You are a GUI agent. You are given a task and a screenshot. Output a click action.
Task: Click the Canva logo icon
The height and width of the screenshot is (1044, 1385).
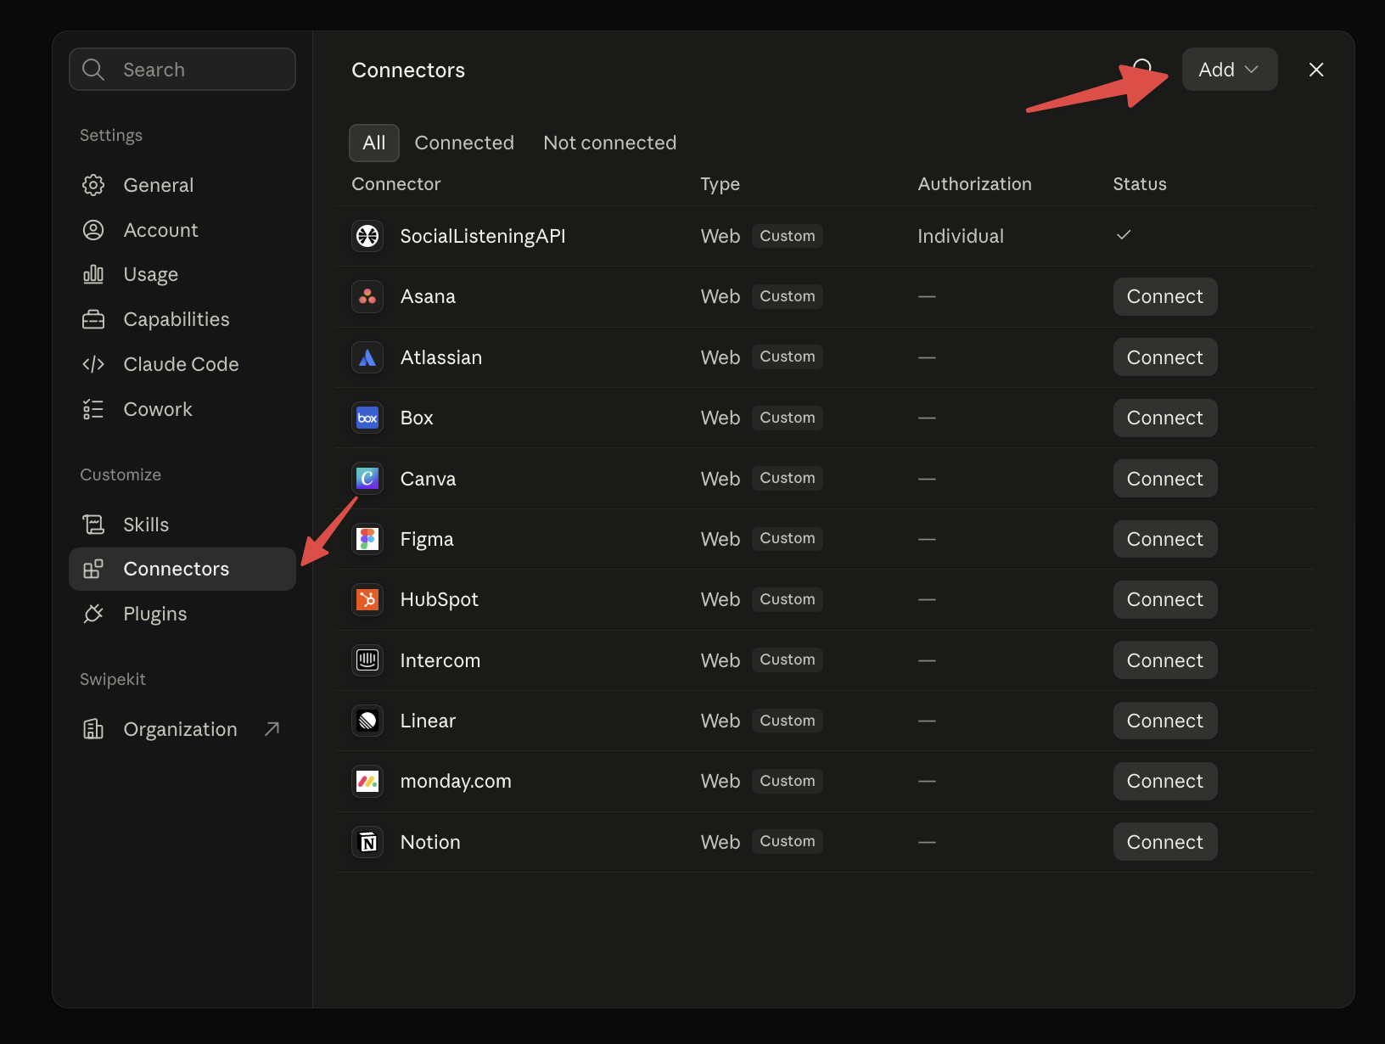367,479
